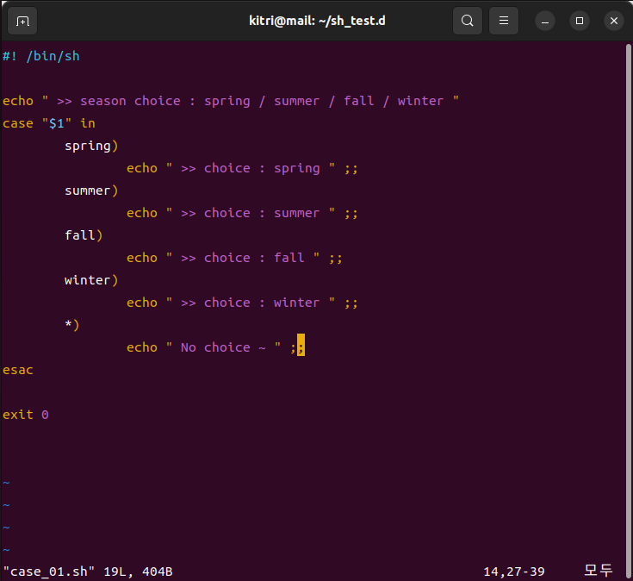Image resolution: width=633 pixels, height=581 pixels.
Task: Click the 'esac' keyword
Action: tap(18, 370)
